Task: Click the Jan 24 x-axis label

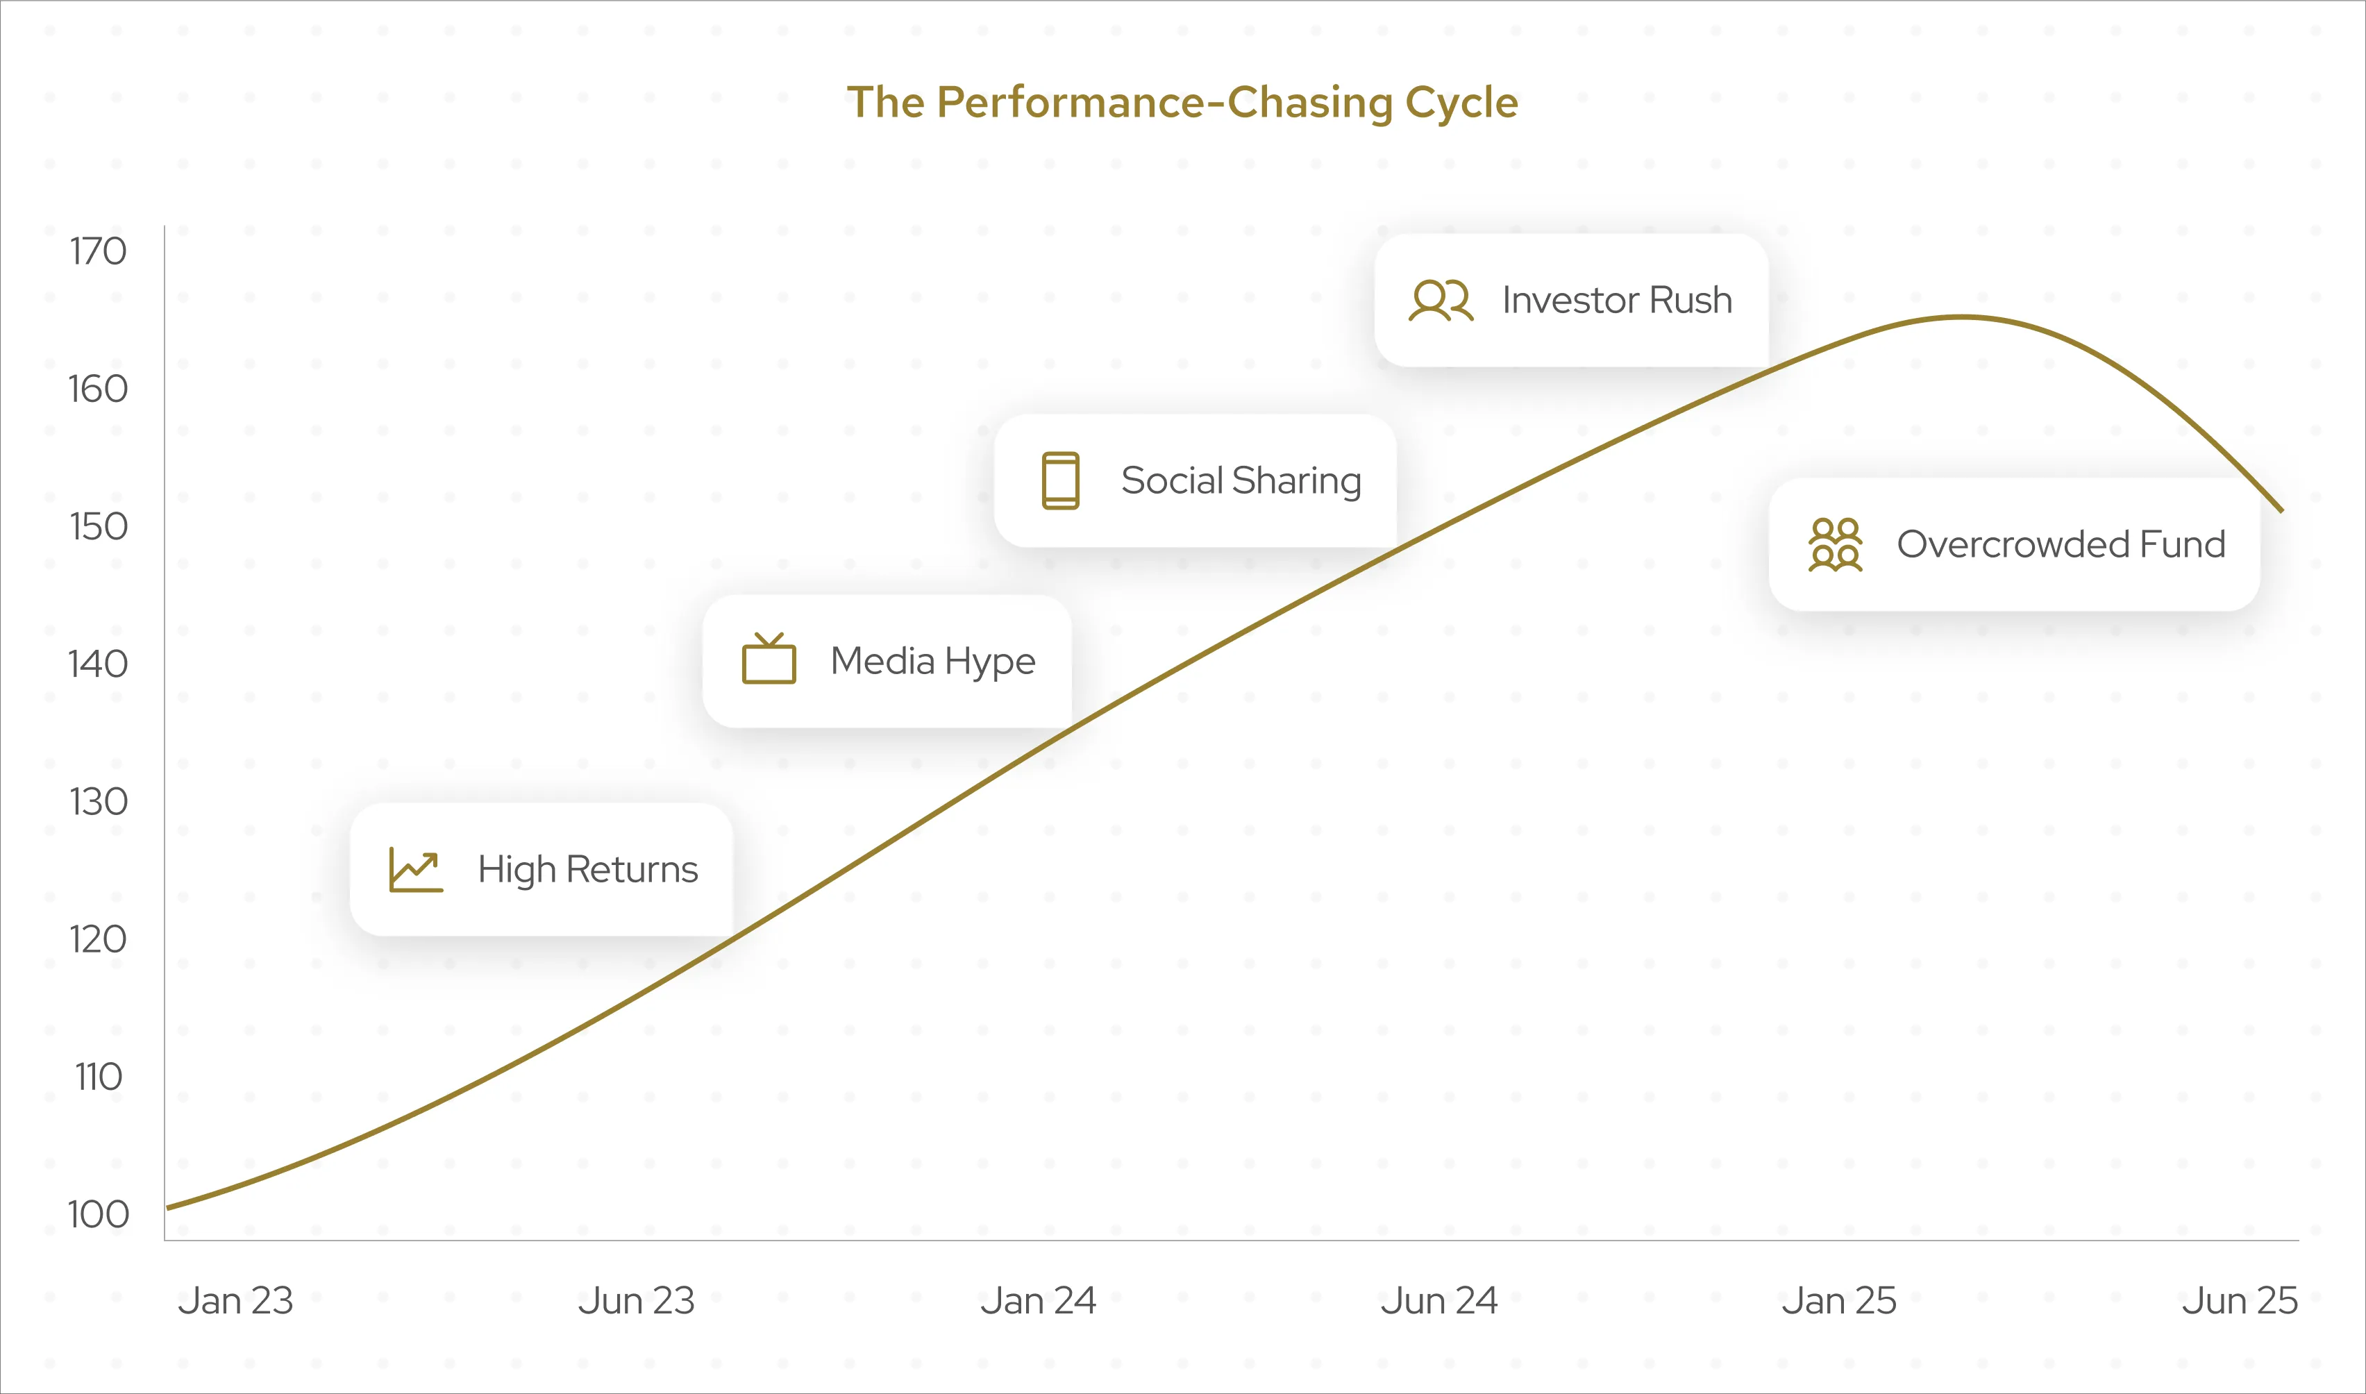Action: point(1038,1301)
